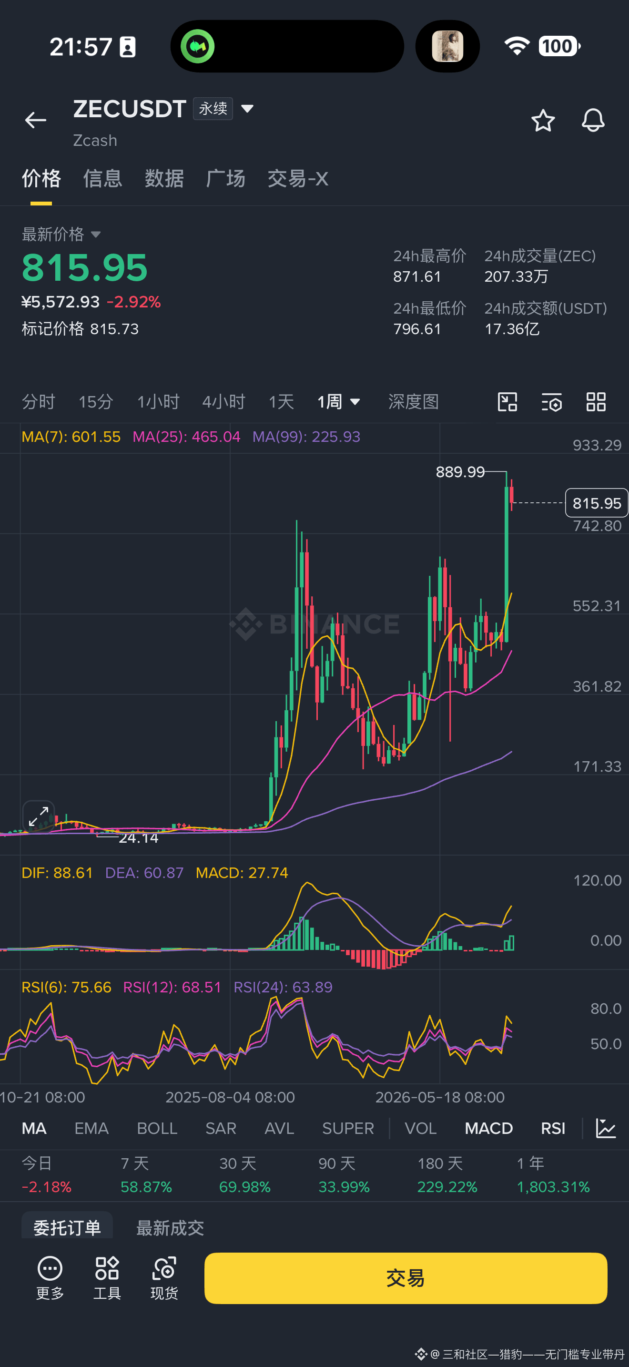
Task: Expand the ZECUSDT pair dropdown arrow
Action: pyautogui.click(x=247, y=109)
